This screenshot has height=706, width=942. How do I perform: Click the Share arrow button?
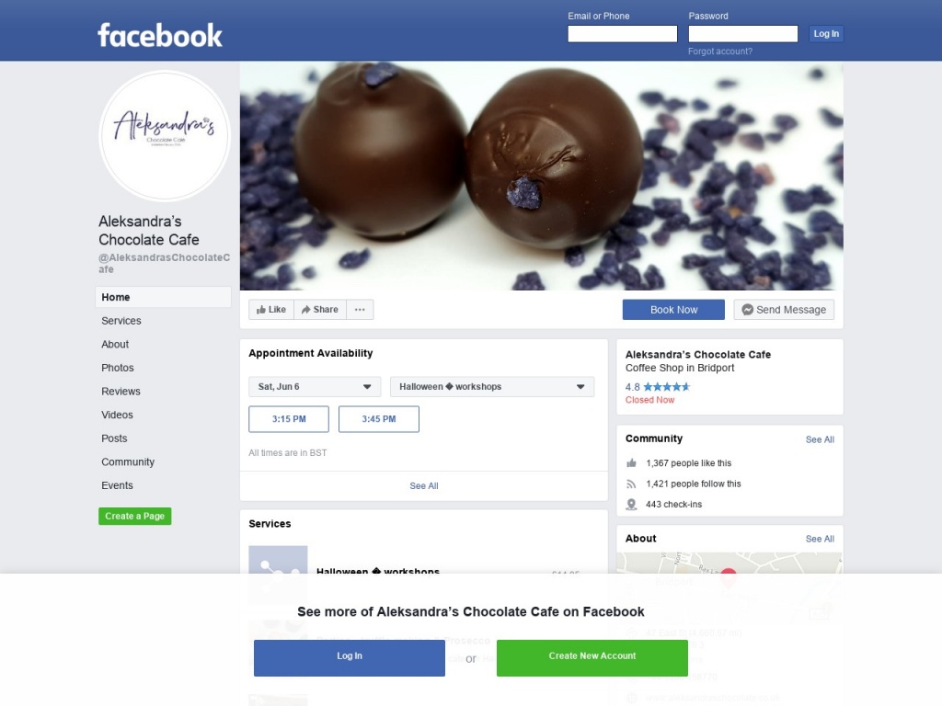(x=320, y=309)
